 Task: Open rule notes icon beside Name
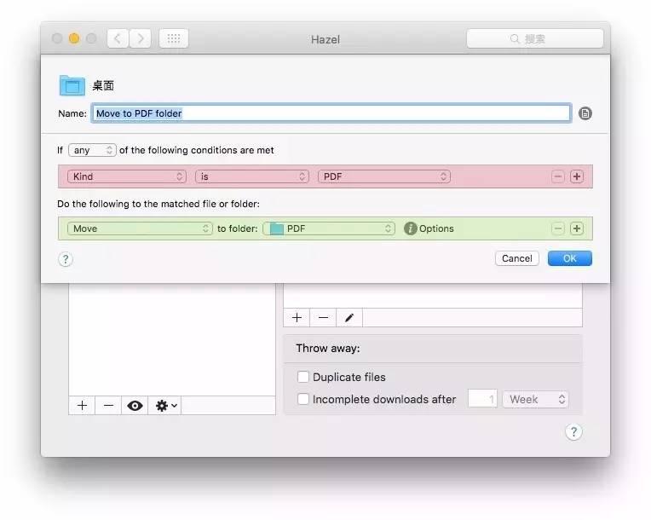coord(585,113)
